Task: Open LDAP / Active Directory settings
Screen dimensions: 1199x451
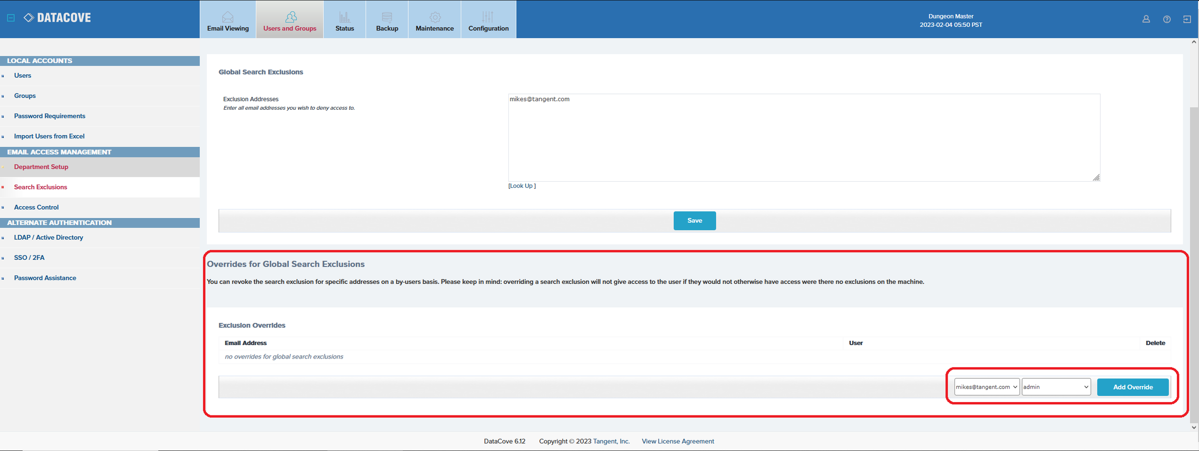Action: (48, 238)
